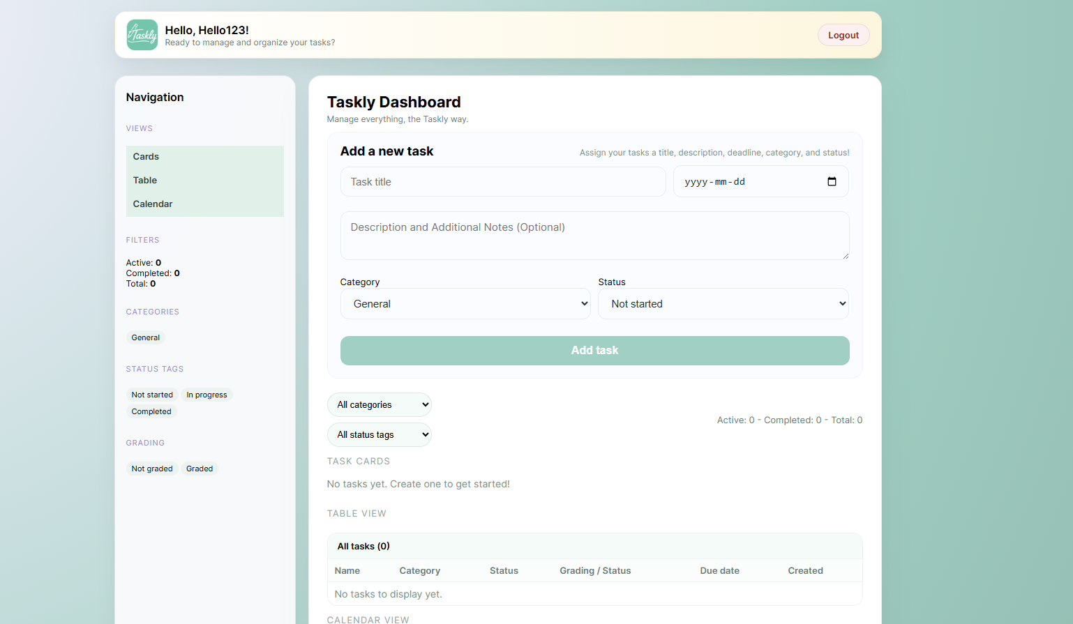The image size is (1073, 624).
Task: Click the Description and Additional Notes textarea
Action: [x=594, y=235]
